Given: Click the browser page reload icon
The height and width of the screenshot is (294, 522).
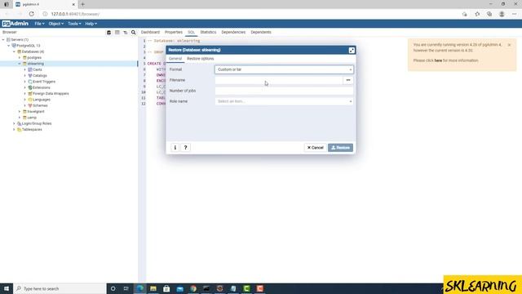Looking at the screenshot, I should tap(31, 14).
